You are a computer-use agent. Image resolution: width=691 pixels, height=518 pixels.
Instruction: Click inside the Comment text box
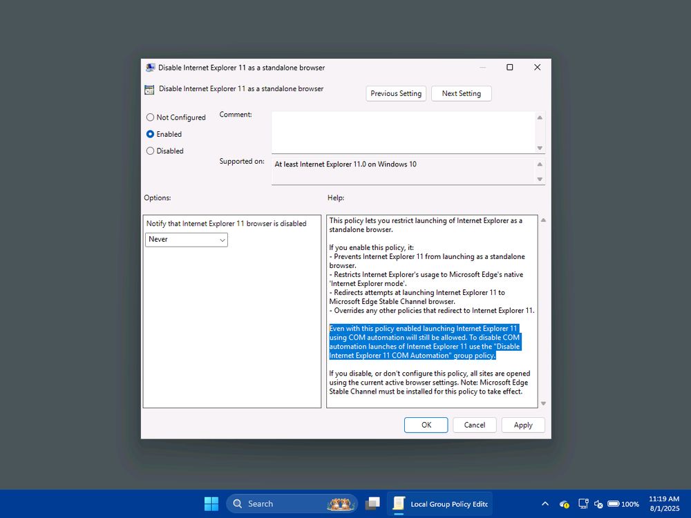404,132
